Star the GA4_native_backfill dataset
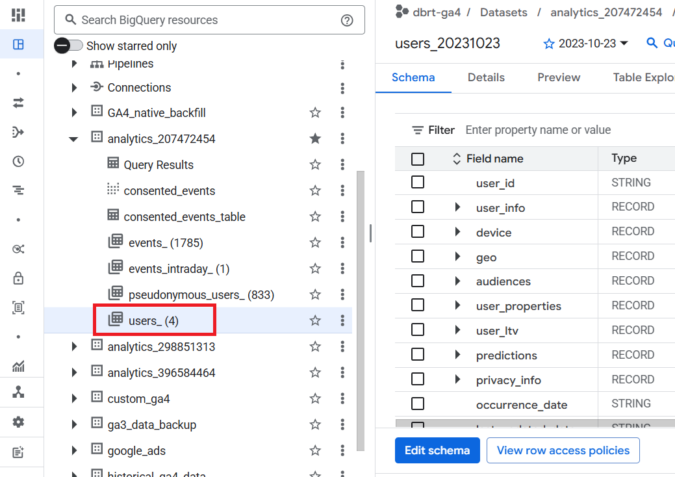The height and width of the screenshot is (477, 675). pos(315,112)
